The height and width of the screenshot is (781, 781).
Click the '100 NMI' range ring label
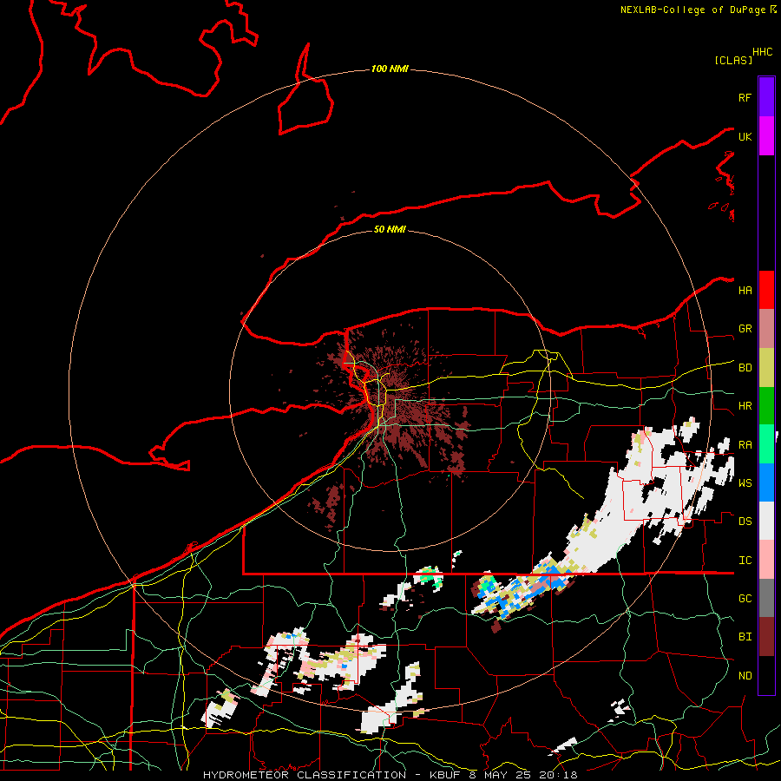[390, 69]
